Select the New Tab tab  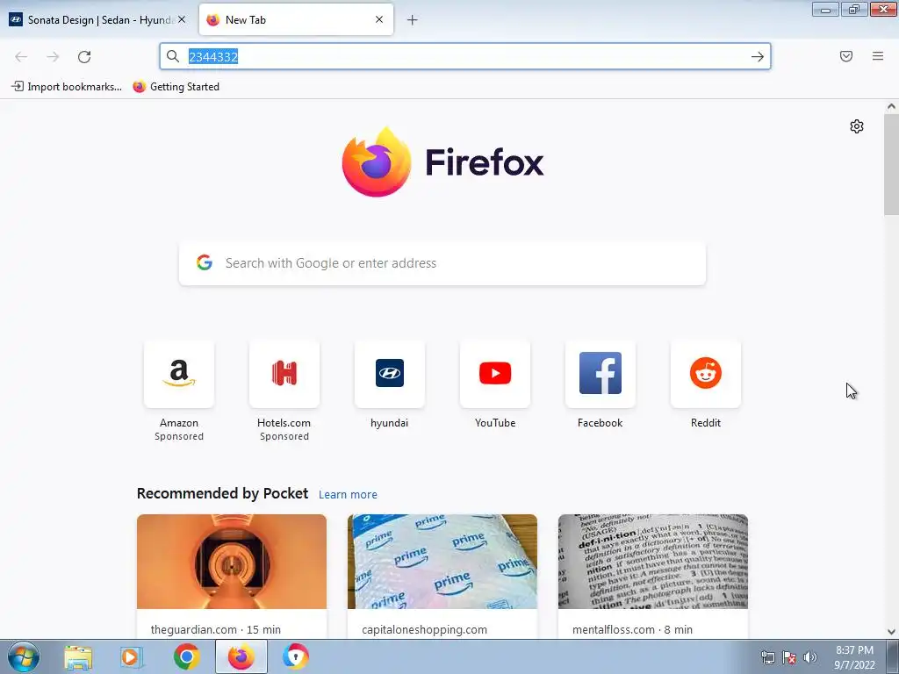(297, 20)
